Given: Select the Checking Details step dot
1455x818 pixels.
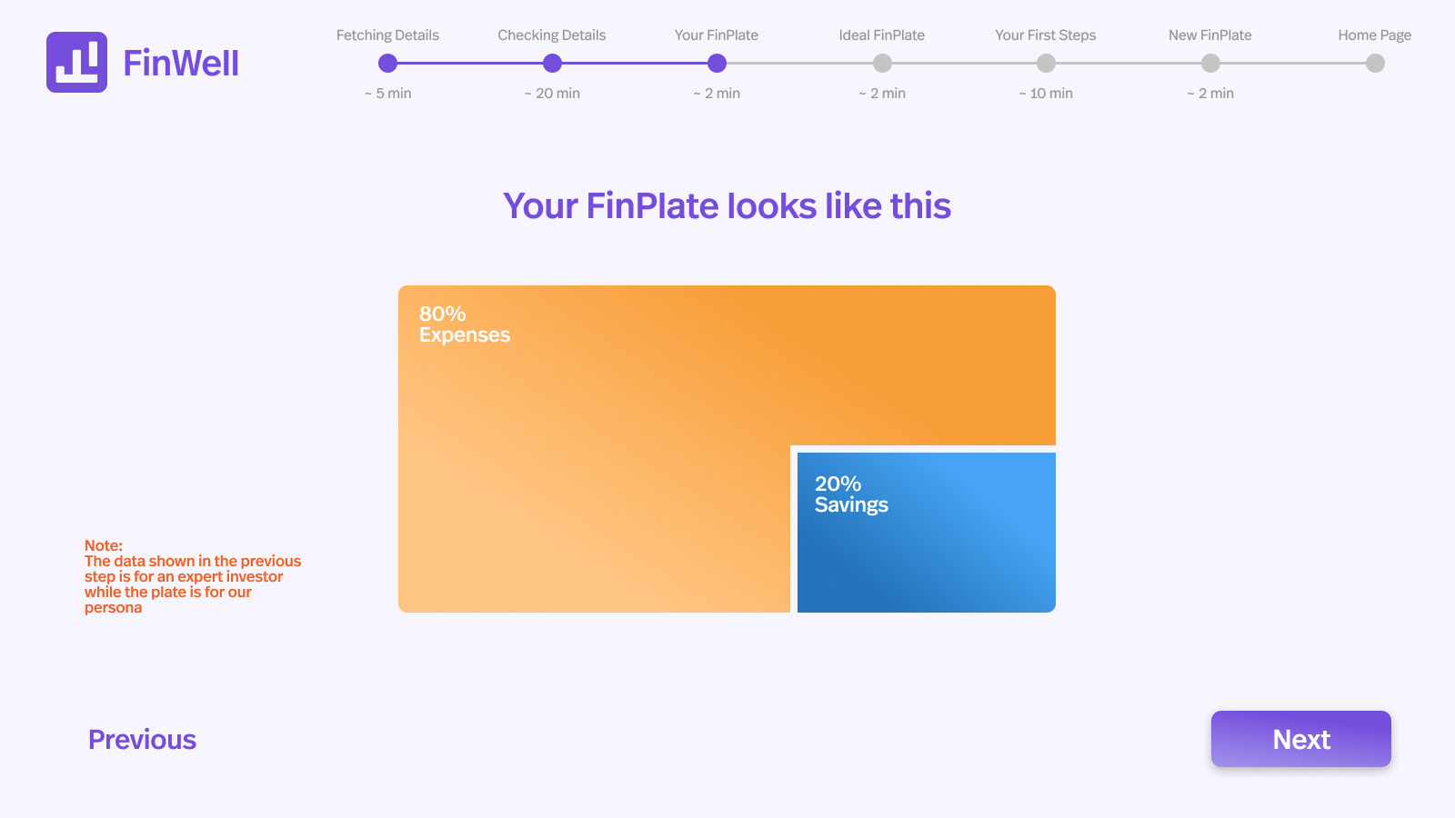Looking at the screenshot, I should pyautogui.click(x=552, y=64).
